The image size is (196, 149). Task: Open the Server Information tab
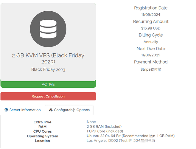(23, 110)
